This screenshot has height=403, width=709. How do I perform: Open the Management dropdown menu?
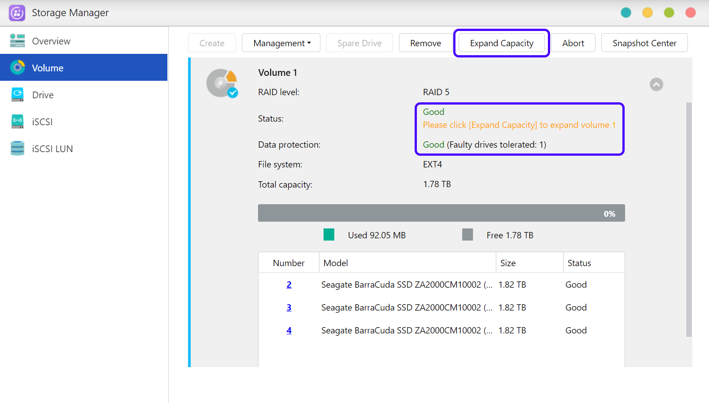281,43
